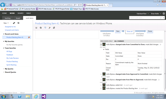The image size is (166, 99).
Task: Collapse the My favorites section
Action: point(4,41)
